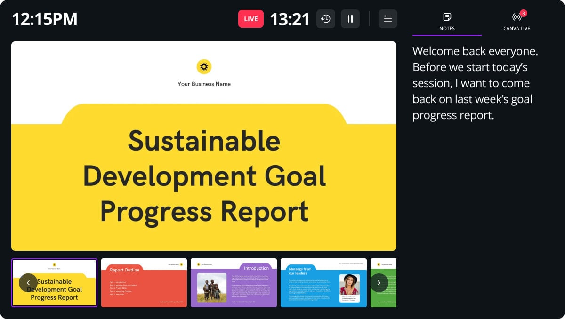Expand more slides using the right chevron
The image size is (565, 319).
(x=379, y=282)
